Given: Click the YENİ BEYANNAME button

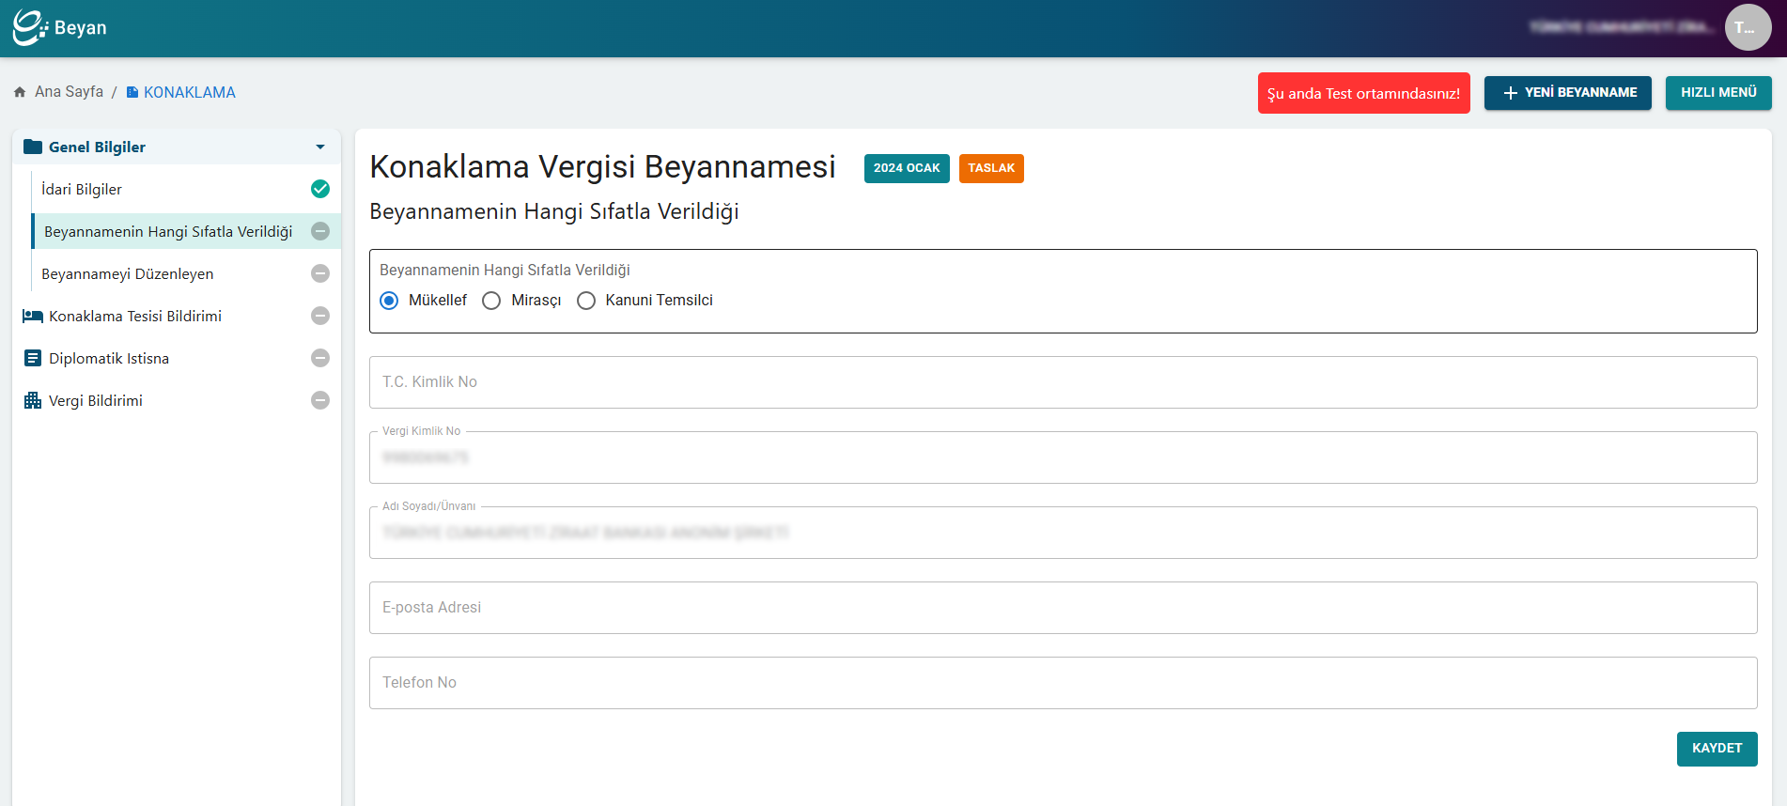Looking at the screenshot, I should tap(1567, 93).
